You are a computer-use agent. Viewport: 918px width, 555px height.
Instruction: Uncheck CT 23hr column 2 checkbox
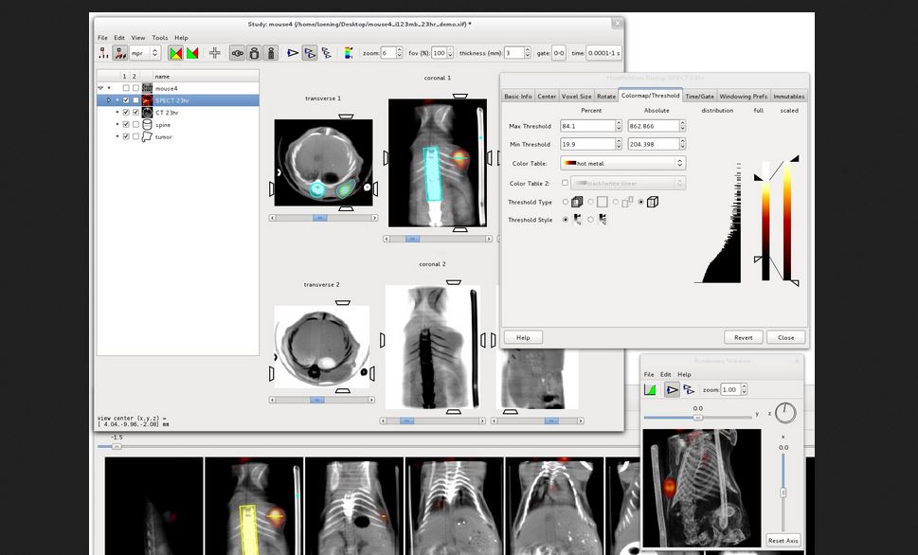tap(135, 113)
